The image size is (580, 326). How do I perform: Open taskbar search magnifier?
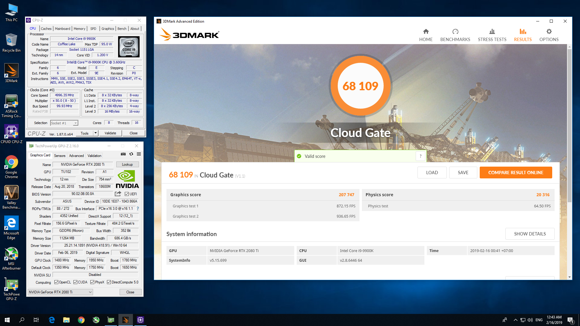pos(22,320)
